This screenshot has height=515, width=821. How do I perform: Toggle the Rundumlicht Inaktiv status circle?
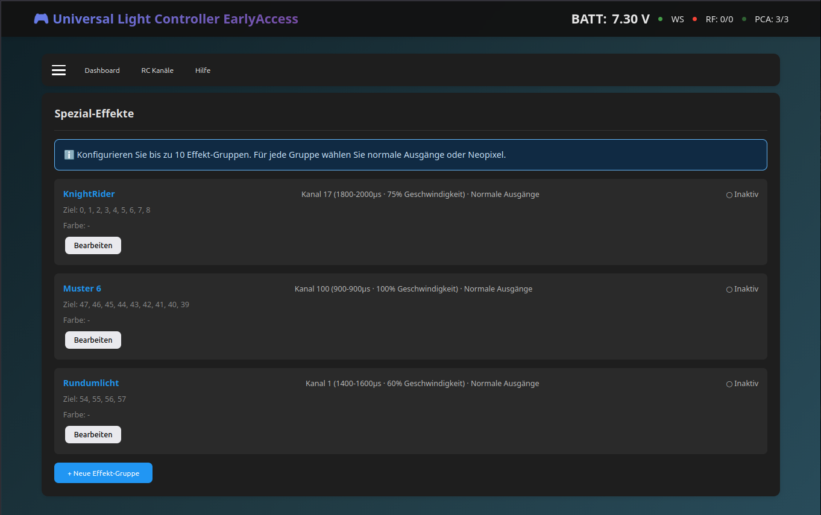[x=729, y=384]
